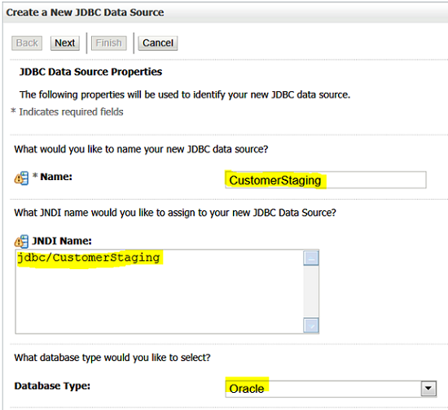Click the disabled Back button
This screenshot has height=410, width=448.
pos(27,43)
